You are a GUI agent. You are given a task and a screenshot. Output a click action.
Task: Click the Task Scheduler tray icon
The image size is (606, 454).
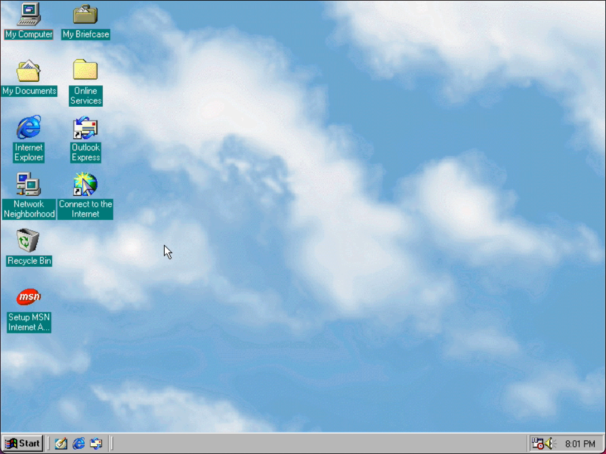[x=537, y=444]
